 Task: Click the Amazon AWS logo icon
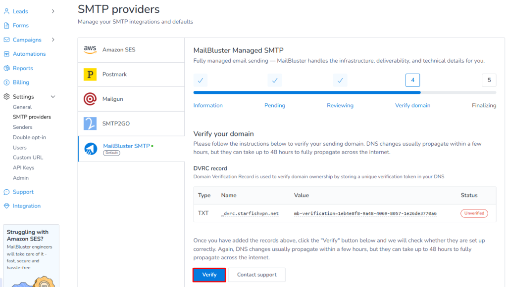pyautogui.click(x=90, y=50)
